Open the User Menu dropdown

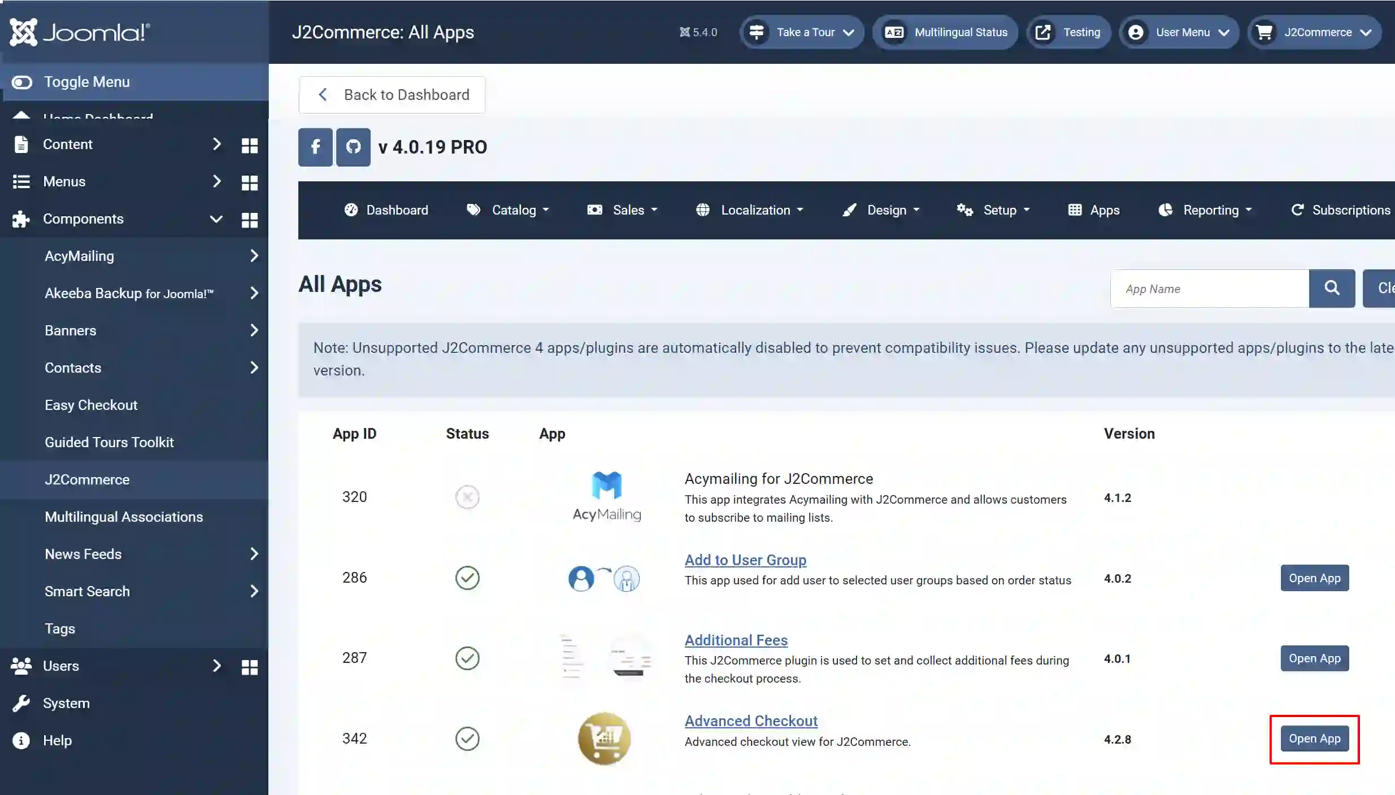pyautogui.click(x=1179, y=32)
